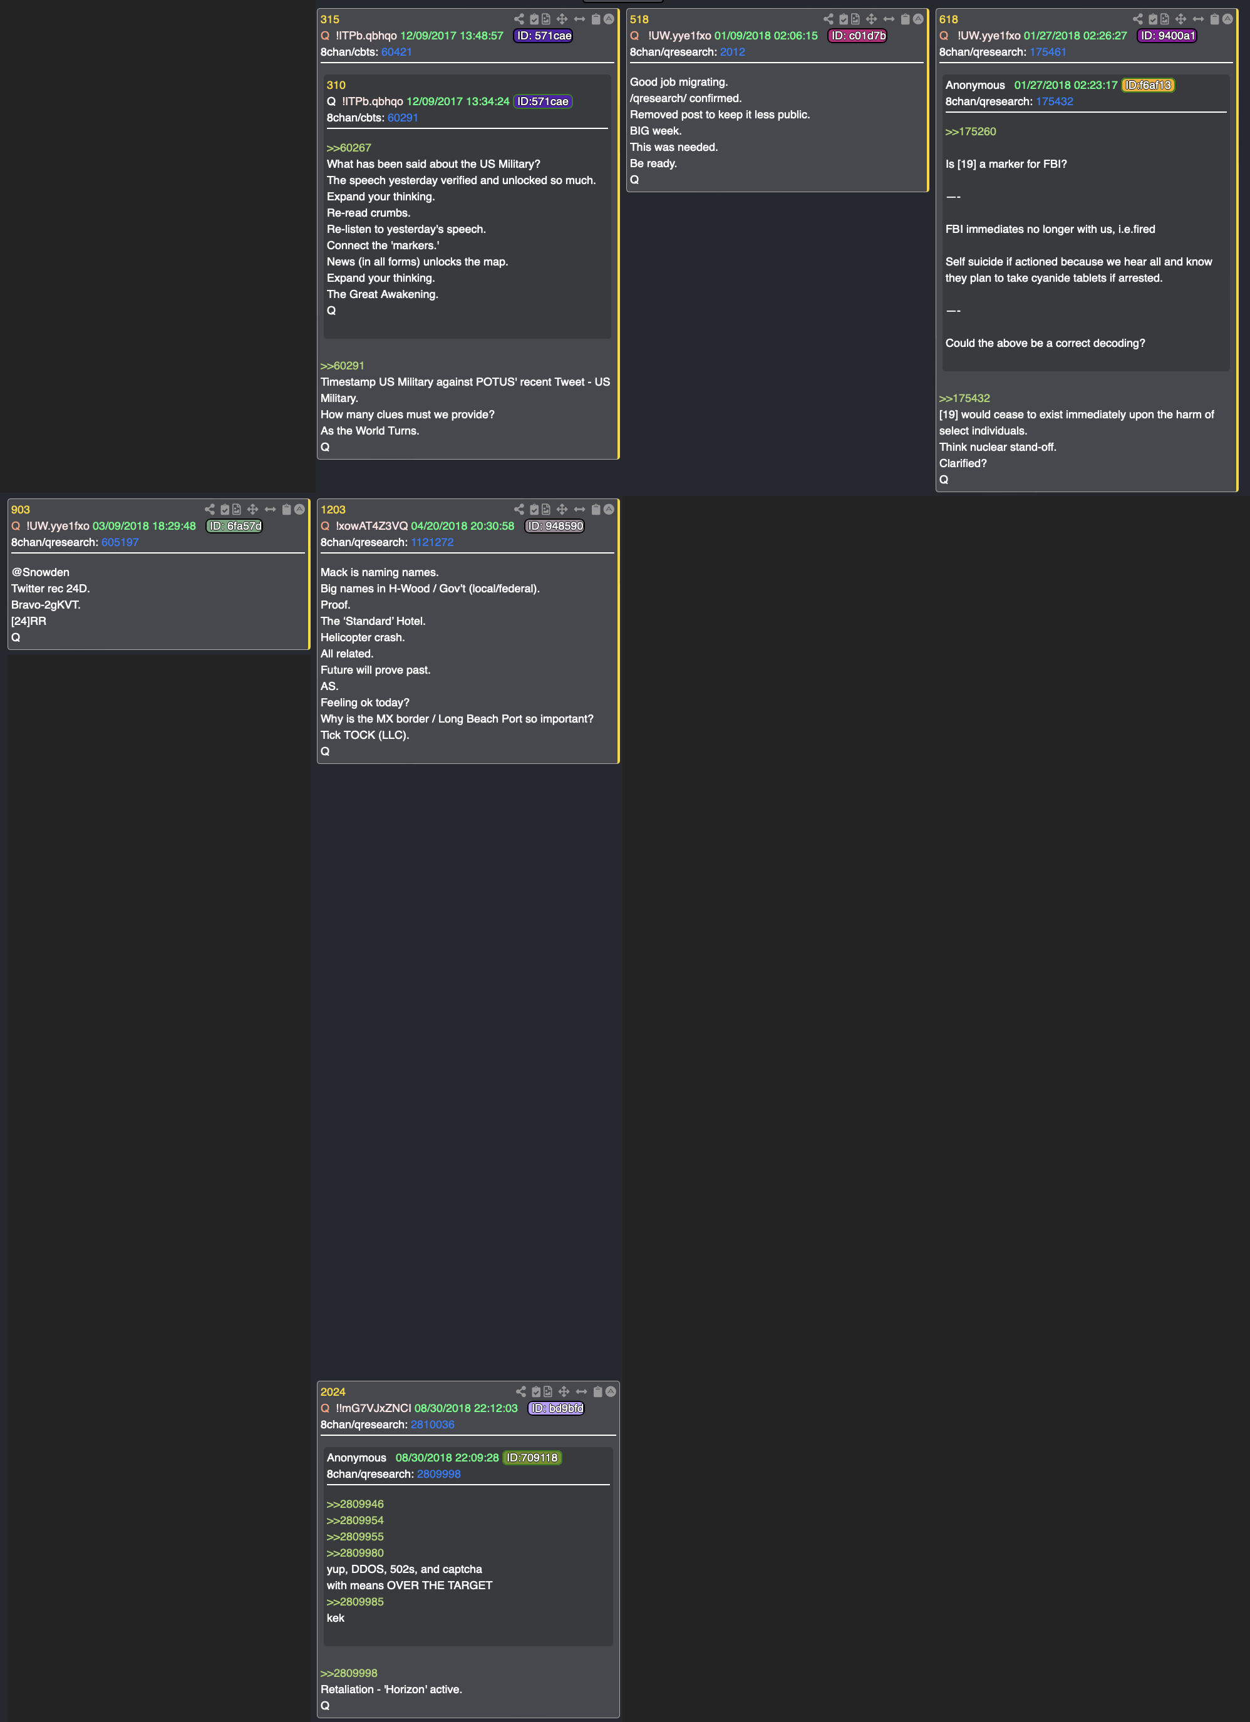
Task: Open quoted post link 60291 in post 310
Action: point(403,118)
